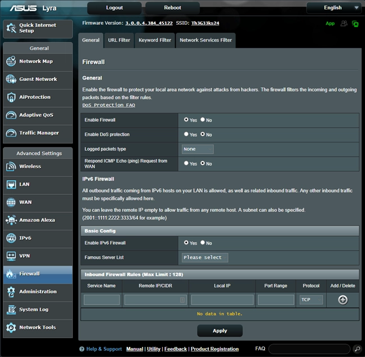Set Enable IPv6 Firewall to No

(x=203, y=243)
